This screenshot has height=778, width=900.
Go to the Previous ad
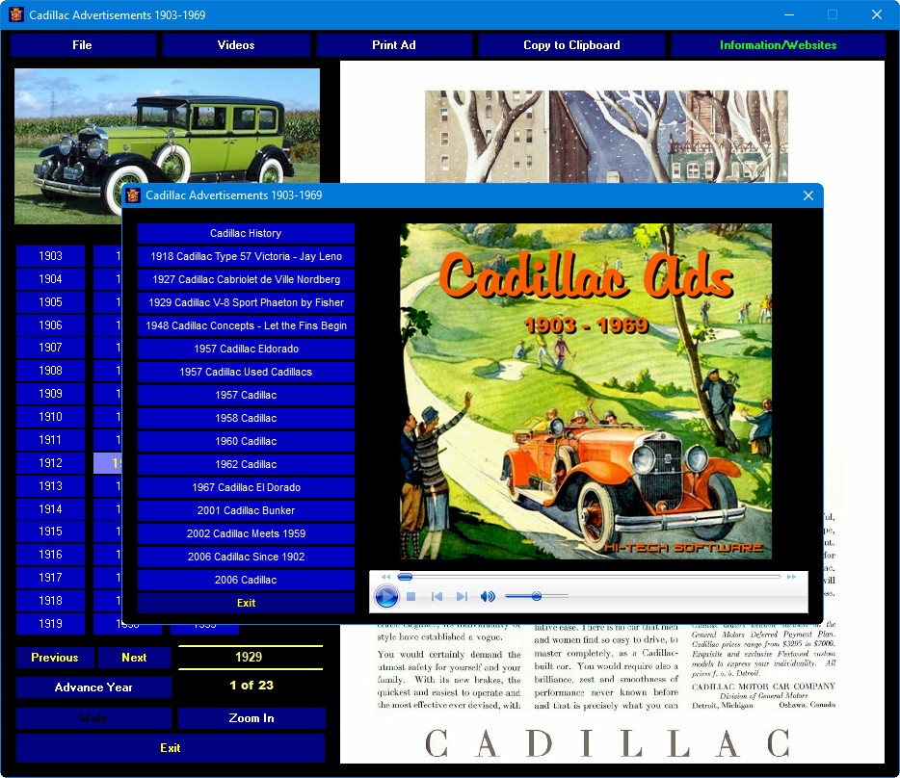[55, 658]
